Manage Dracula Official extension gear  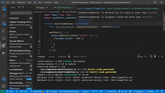click(31, 47)
